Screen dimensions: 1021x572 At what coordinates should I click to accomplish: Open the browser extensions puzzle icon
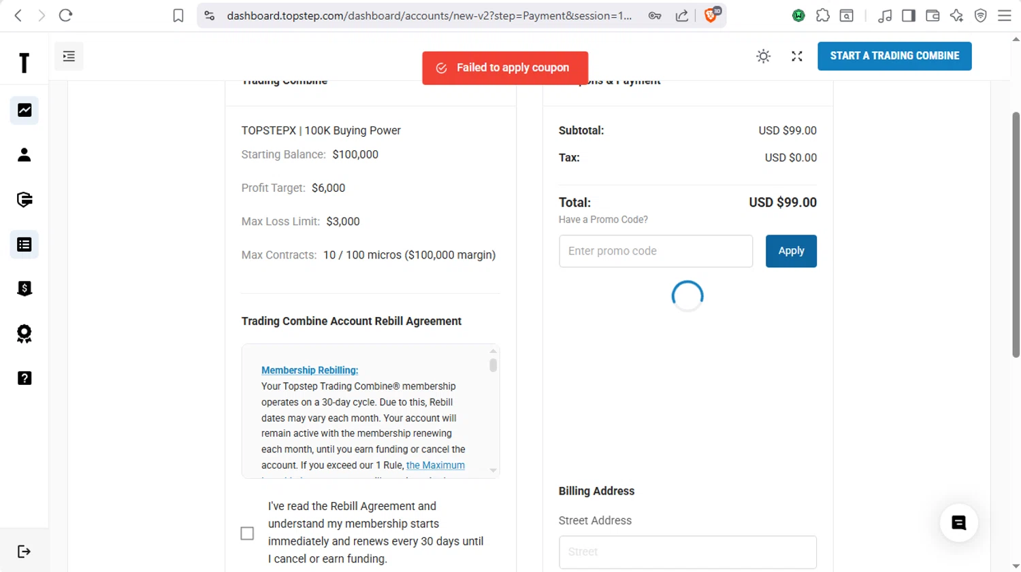coord(822,15)
